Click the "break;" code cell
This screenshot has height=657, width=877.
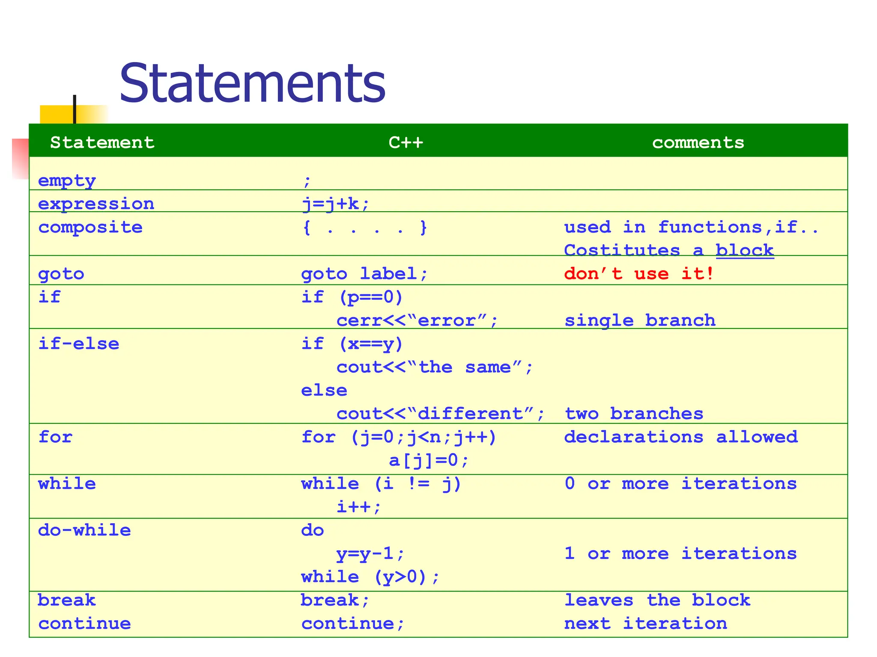pyautogui.click(x=335, y=601)
